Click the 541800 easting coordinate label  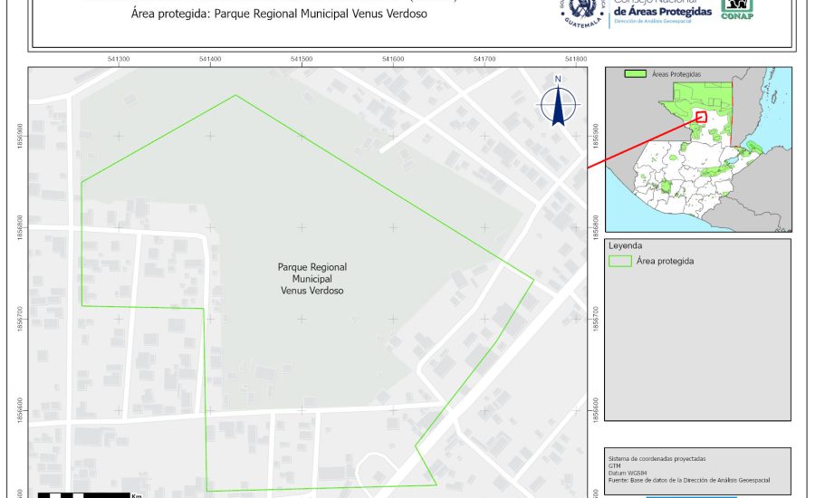[x=575, y=59]
